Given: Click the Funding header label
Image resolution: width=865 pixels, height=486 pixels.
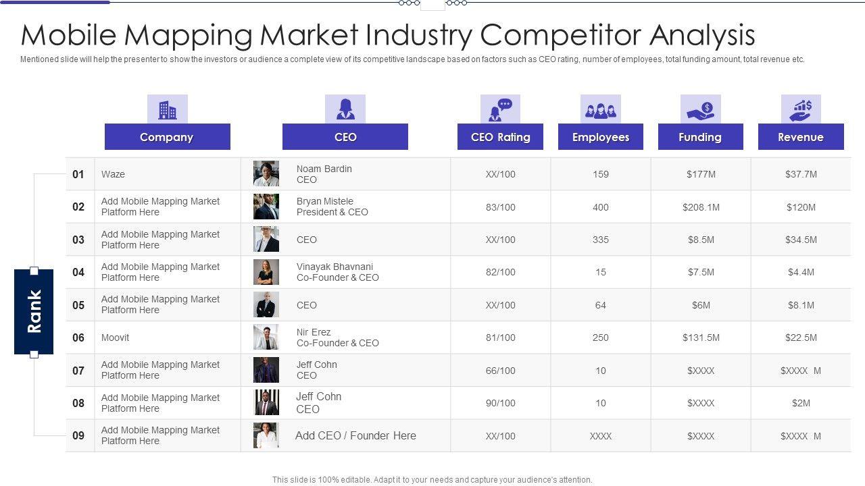Looking at the screenshot, I should [x=700, y=137].
